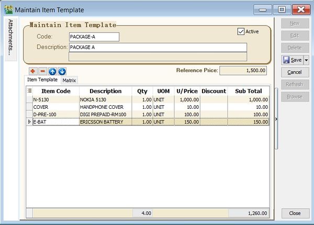Click the application icon in the title bar
Screen dimensions: 314x225
pos(8,9)
